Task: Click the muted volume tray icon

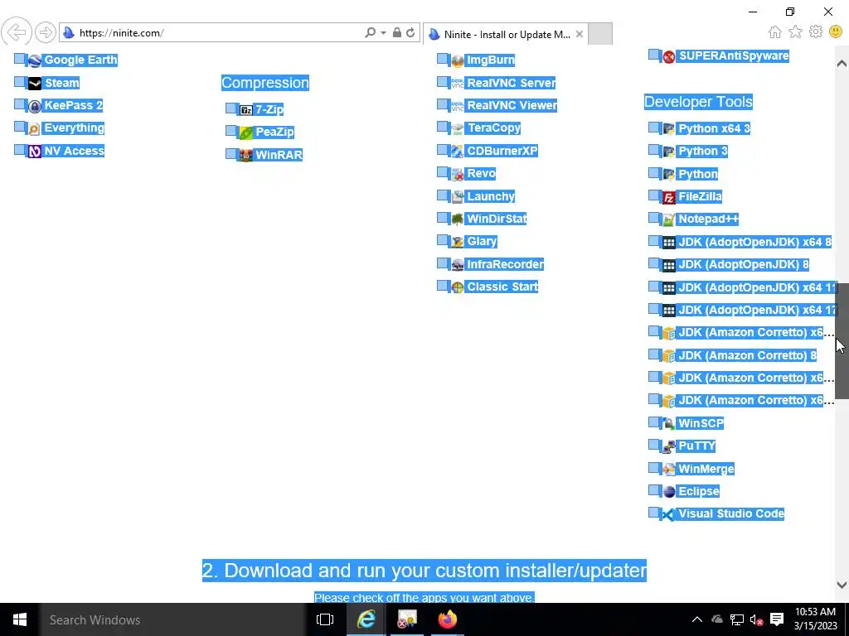Action: [x=756, y=619]
